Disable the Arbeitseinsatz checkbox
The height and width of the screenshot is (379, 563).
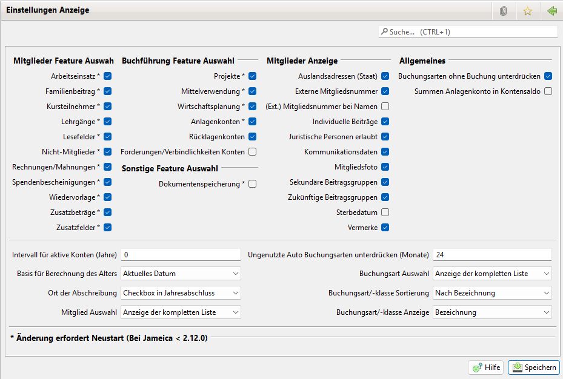(x=108, y=76)
